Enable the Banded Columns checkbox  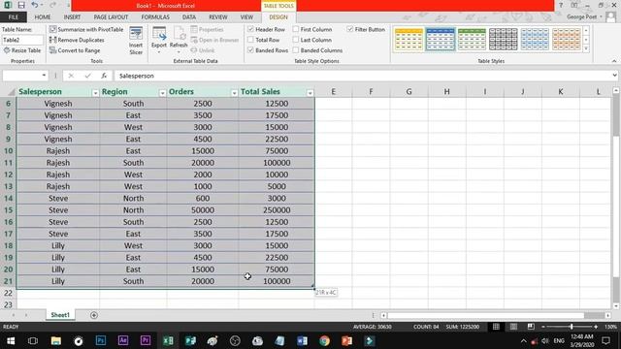[x=296, y=50]
